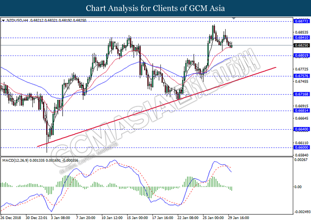Image resolution: width=311 pixels, height=222 pixels.
Task: Click the 0.68772 price level label
Action: [x=302, y=21]
